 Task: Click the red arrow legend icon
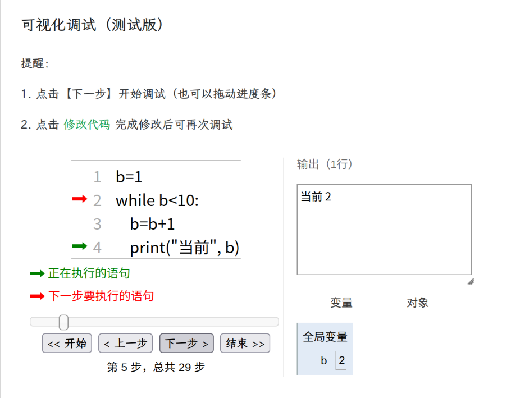tap(37, 296)
